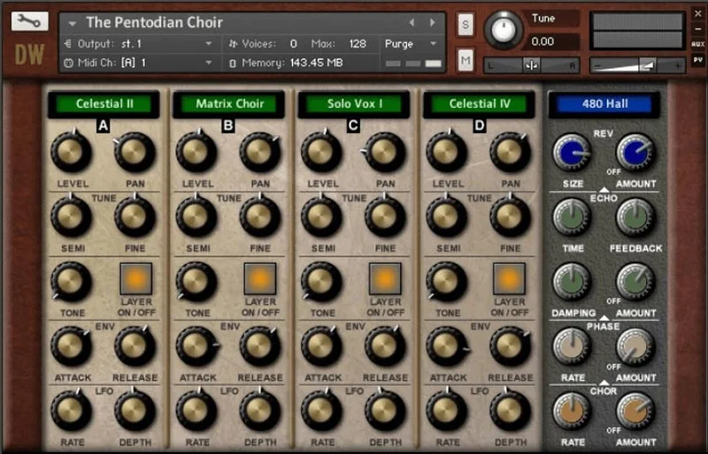The height and width of the screenshot is (454, 708).
Task: Open the wrench instrument edit icon
Action: [x=29, y=21]
